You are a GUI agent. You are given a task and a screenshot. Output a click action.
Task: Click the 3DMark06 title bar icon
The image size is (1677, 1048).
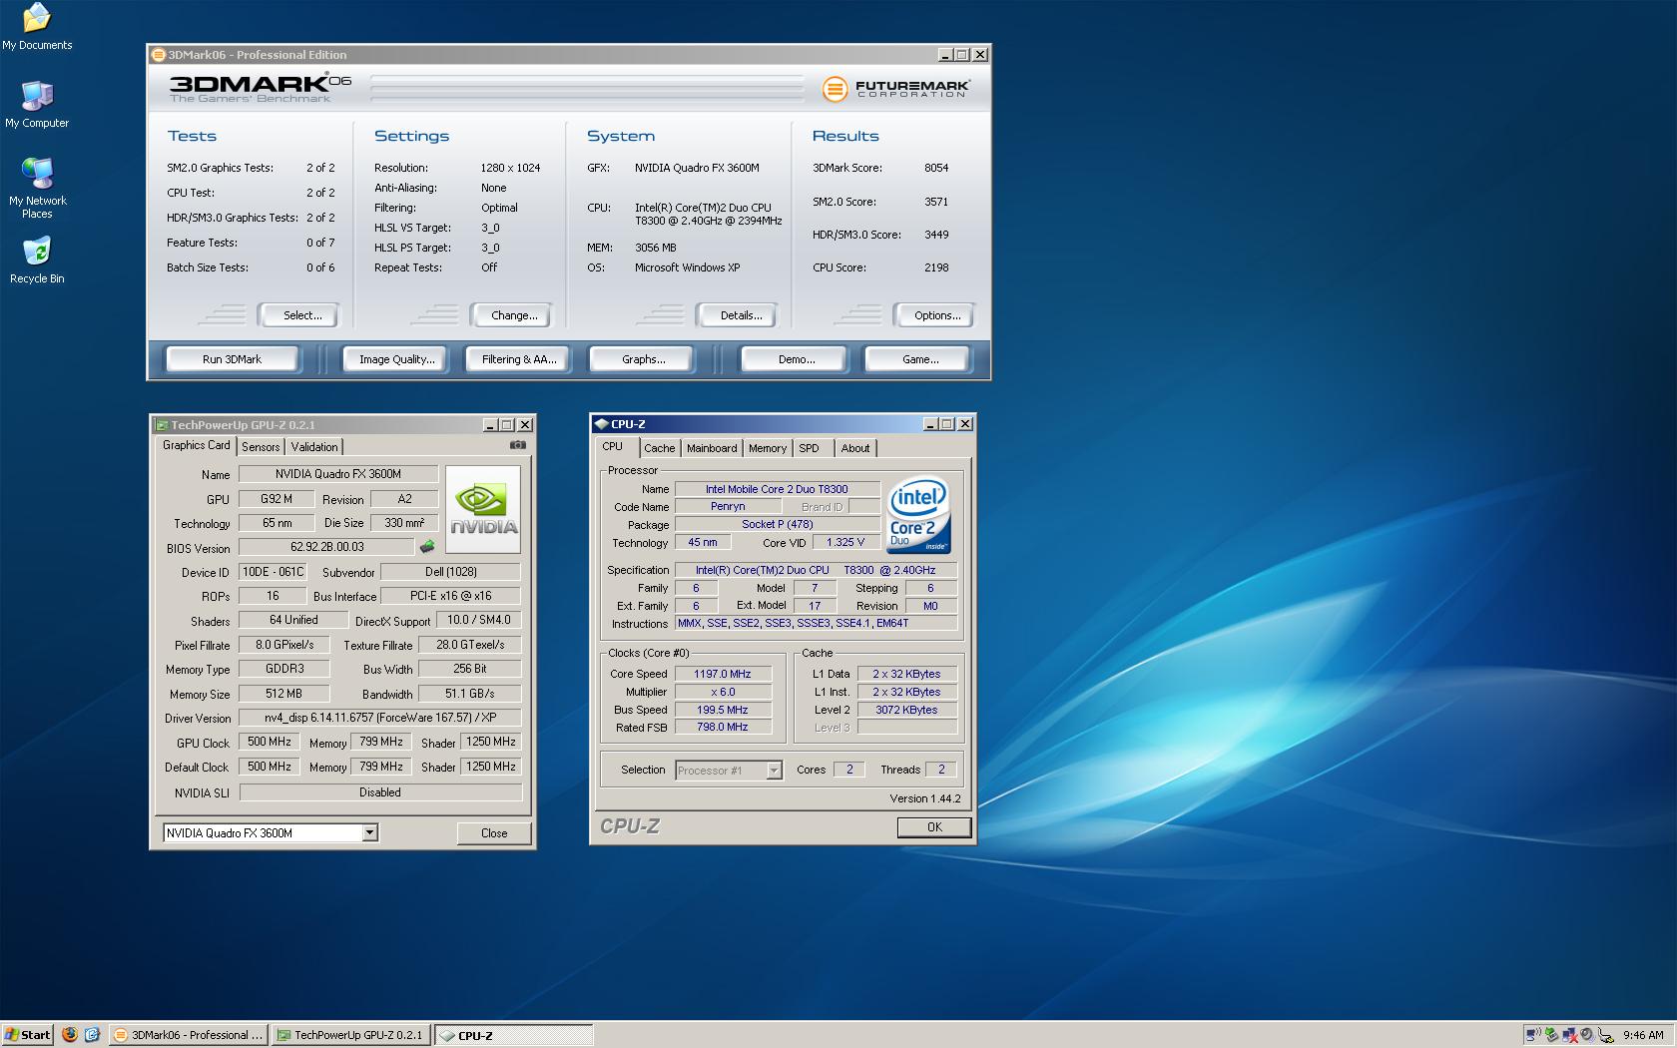coord(158,55)
